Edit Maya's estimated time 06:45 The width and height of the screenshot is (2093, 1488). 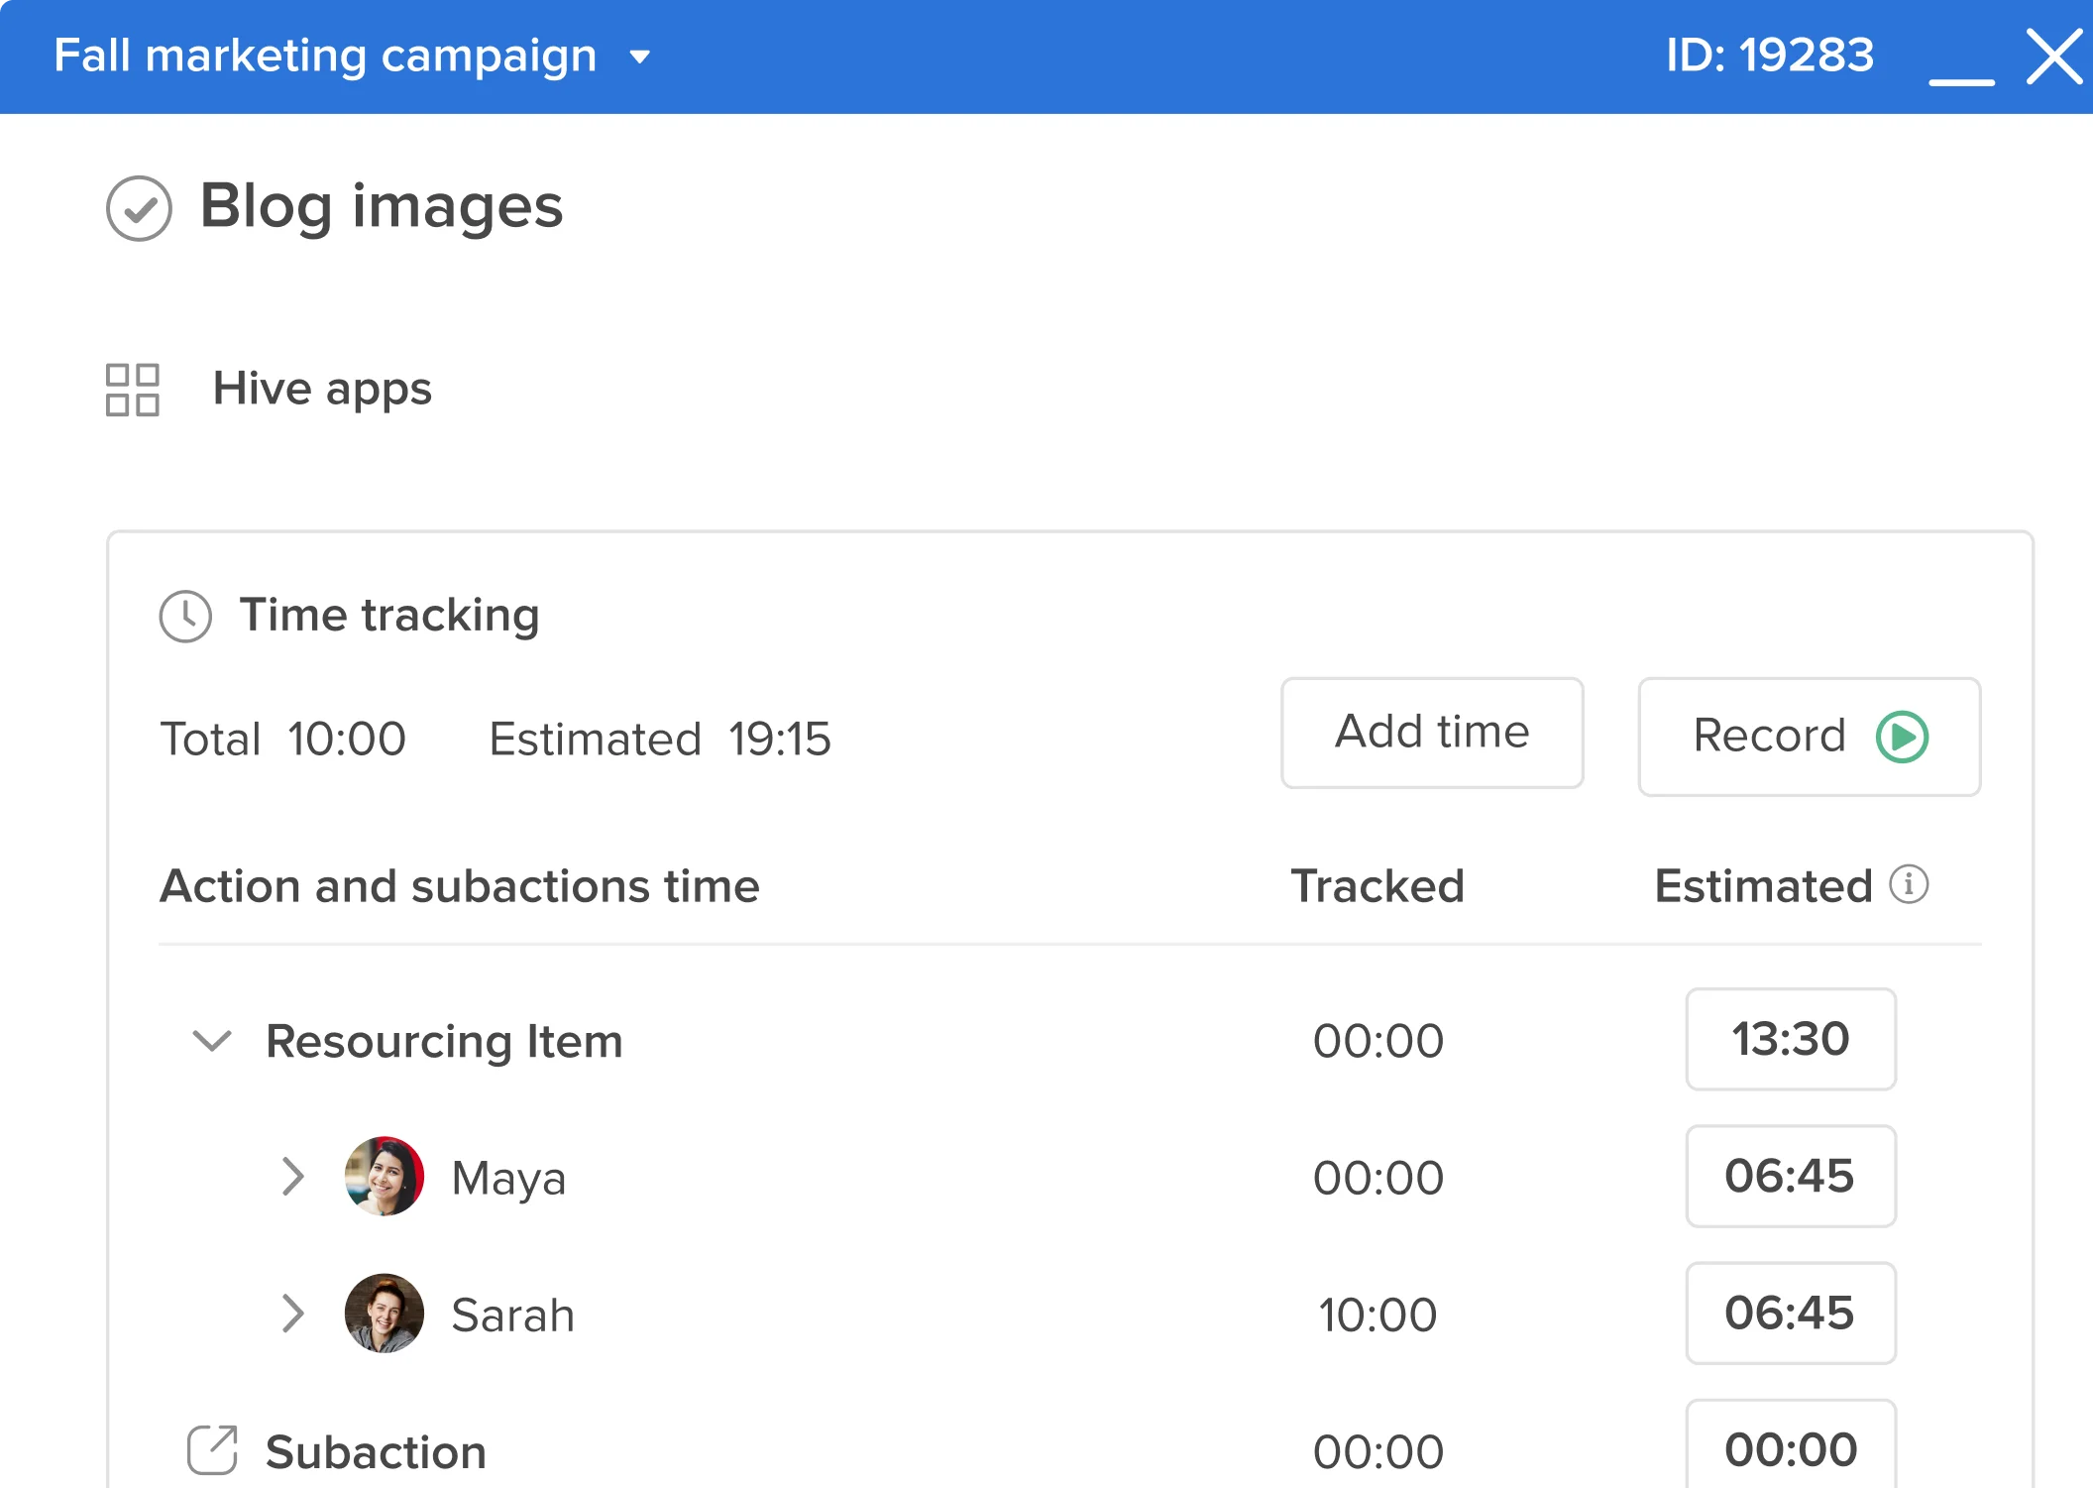click(x=1791, y=1176)
